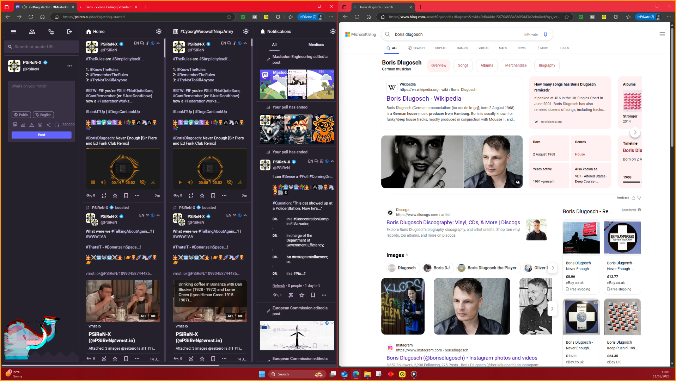Favourite #TheRules post in #CyborgWerewolfNinjaArmy column

[202, 195]
